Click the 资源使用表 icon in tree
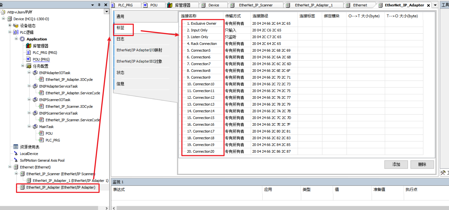 point(16,147)
